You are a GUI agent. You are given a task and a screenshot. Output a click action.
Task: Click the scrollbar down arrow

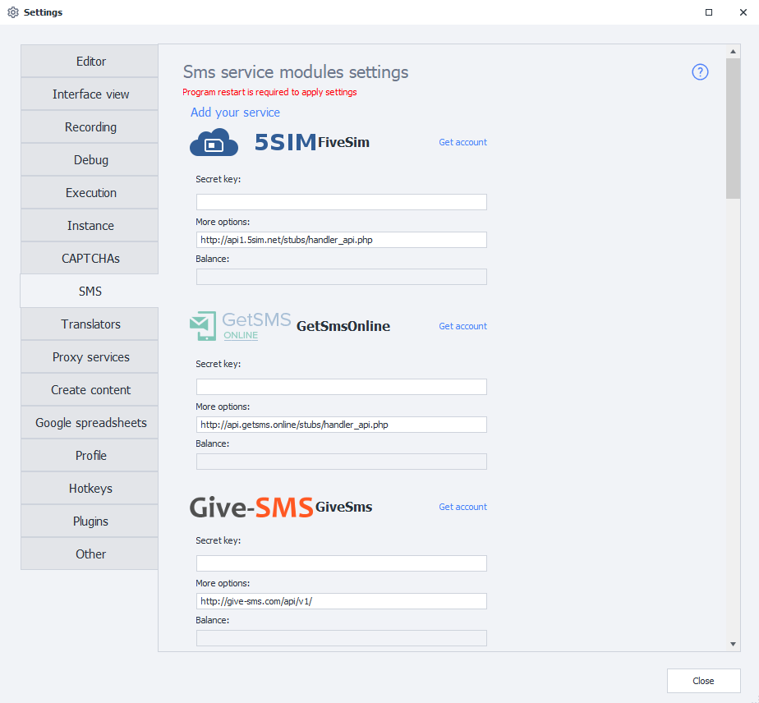[734, 644]
